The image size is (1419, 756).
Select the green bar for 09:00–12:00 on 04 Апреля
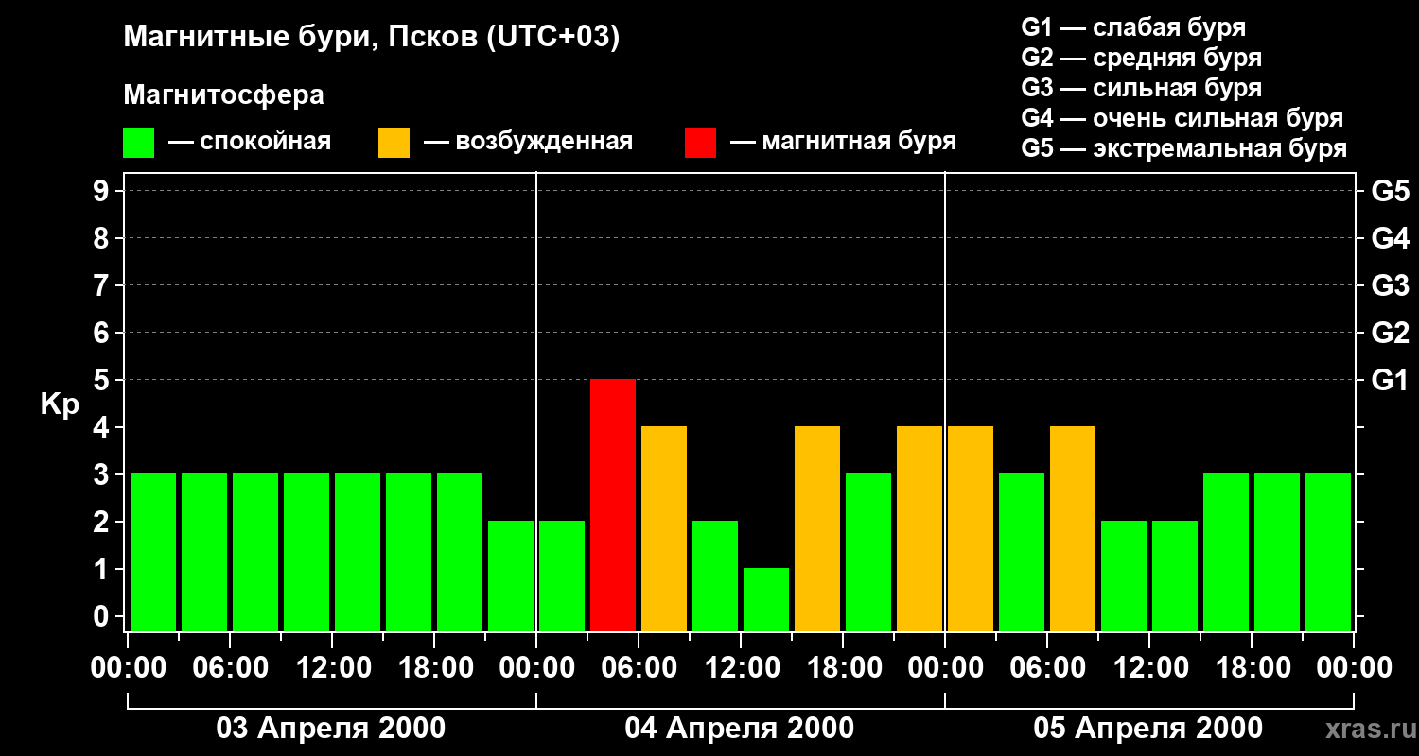[715, 576]
